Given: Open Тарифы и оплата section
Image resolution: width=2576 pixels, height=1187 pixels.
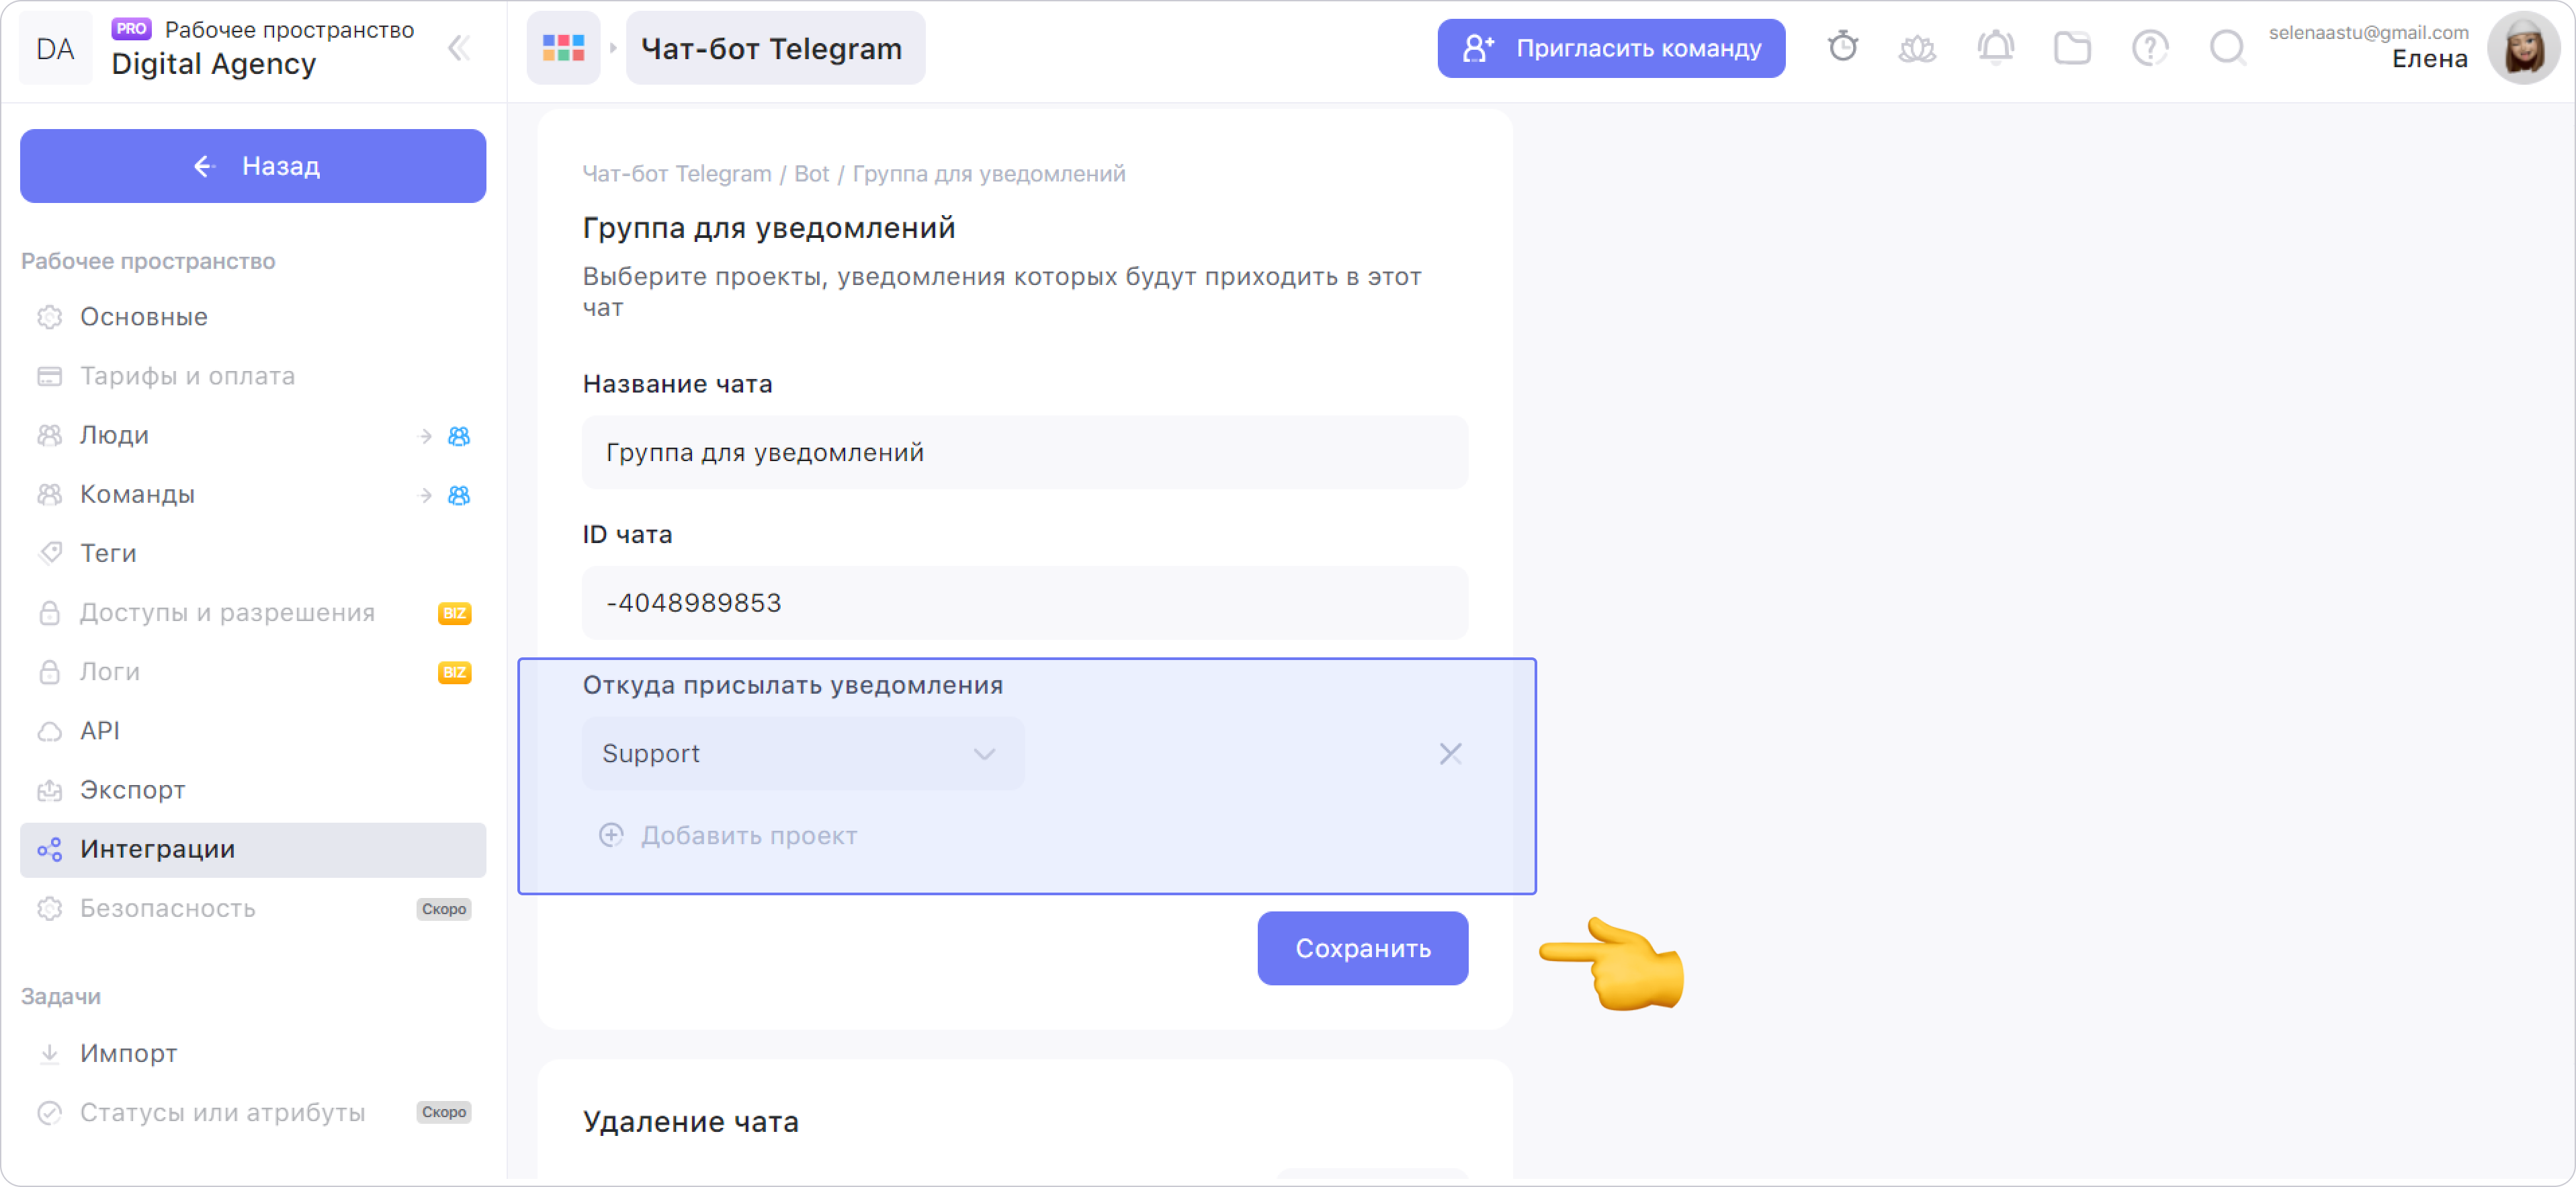Looking at the screenshot, I should coord(253,376).
